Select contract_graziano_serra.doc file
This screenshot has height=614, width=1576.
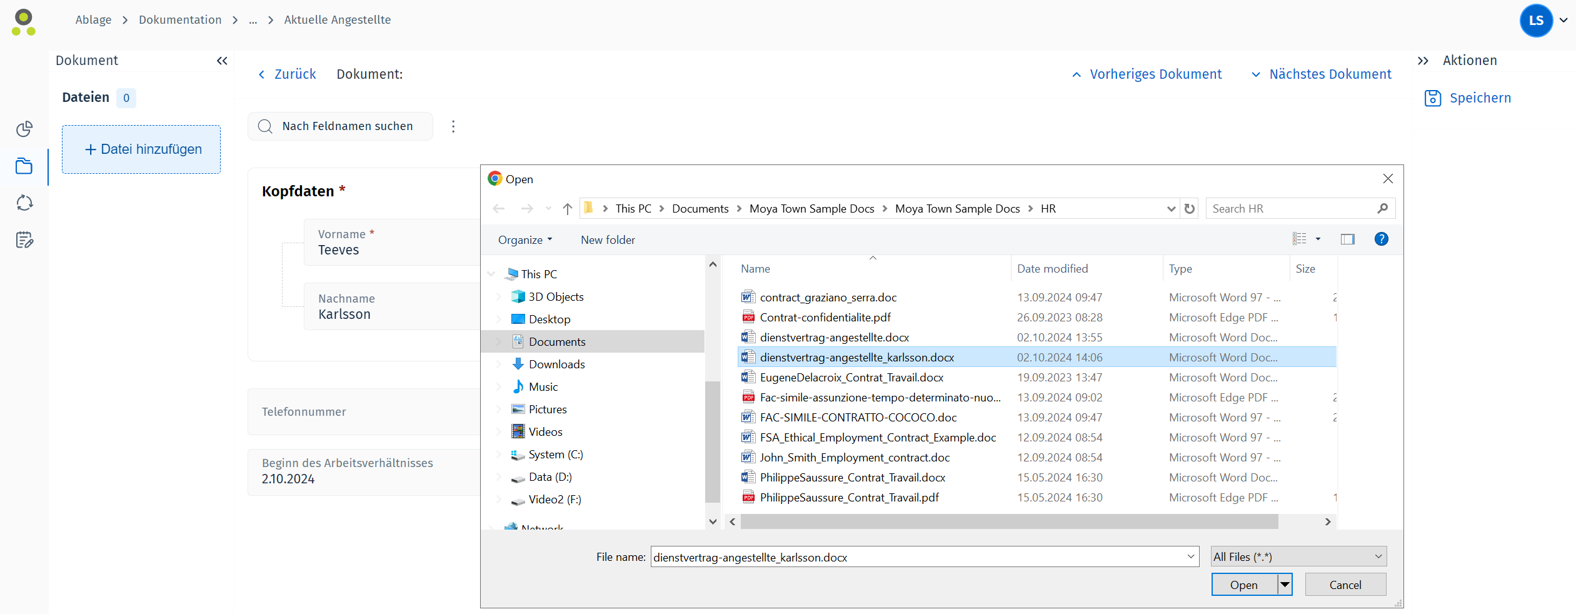(x=828, y=298)
